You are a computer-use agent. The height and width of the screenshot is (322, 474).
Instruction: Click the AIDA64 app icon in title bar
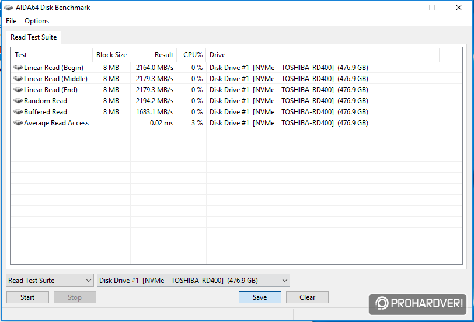[8, 8]
